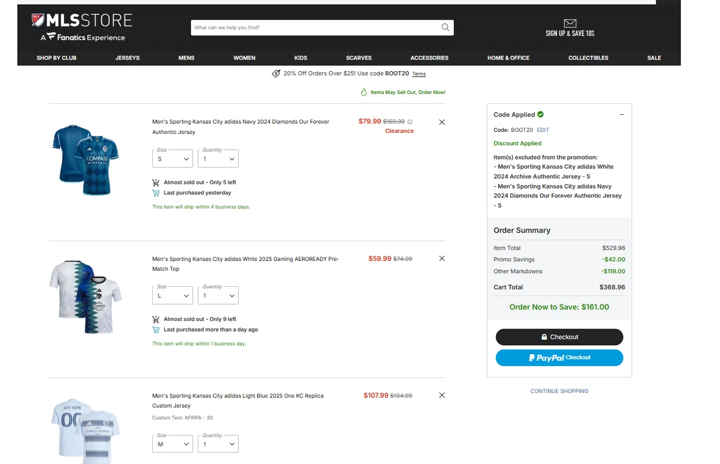
Task: Click the Clearance label
Action: click(x=399, y=131)
